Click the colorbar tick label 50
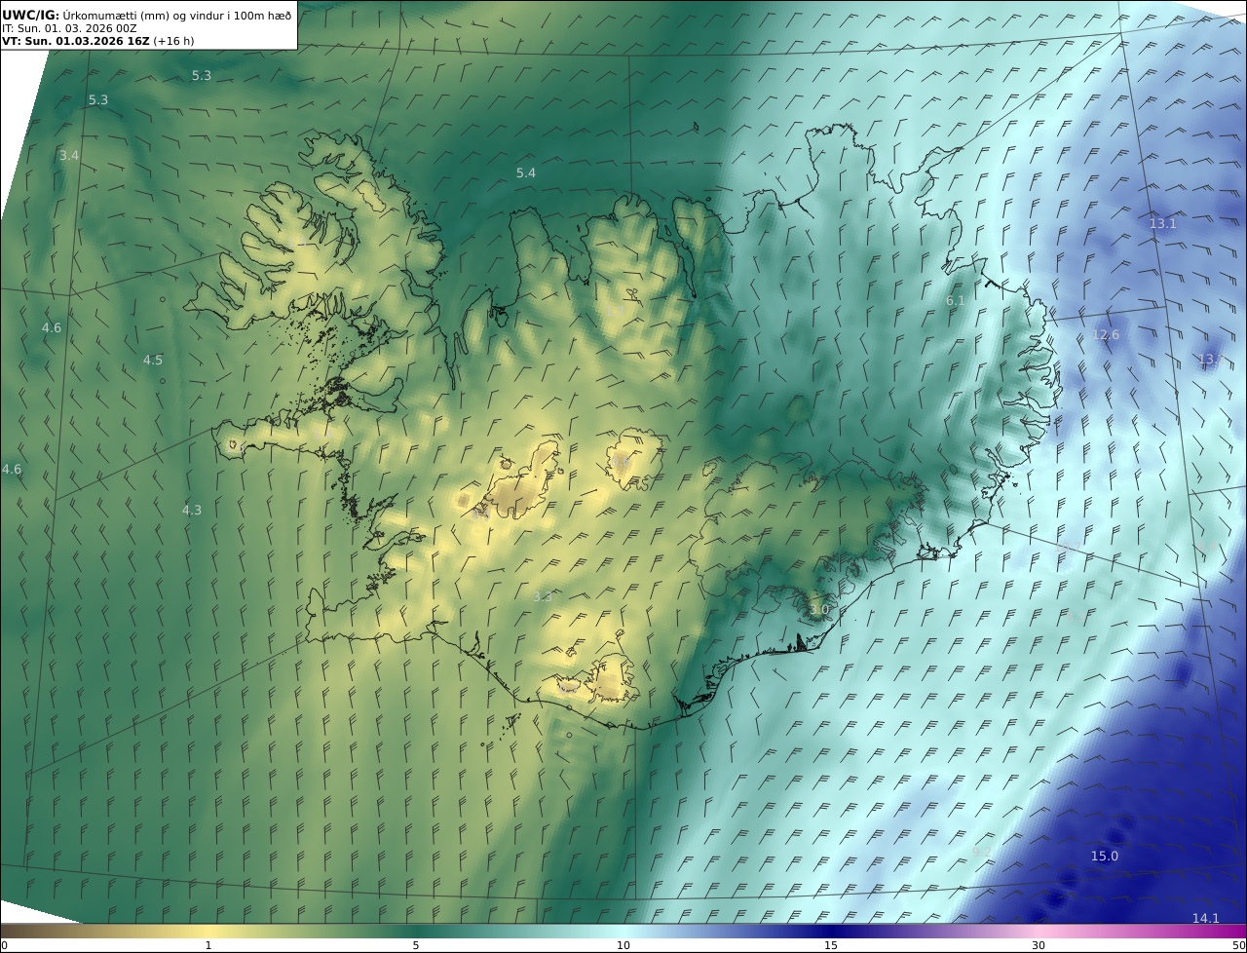1247x953 pixels. point(1239,945)
